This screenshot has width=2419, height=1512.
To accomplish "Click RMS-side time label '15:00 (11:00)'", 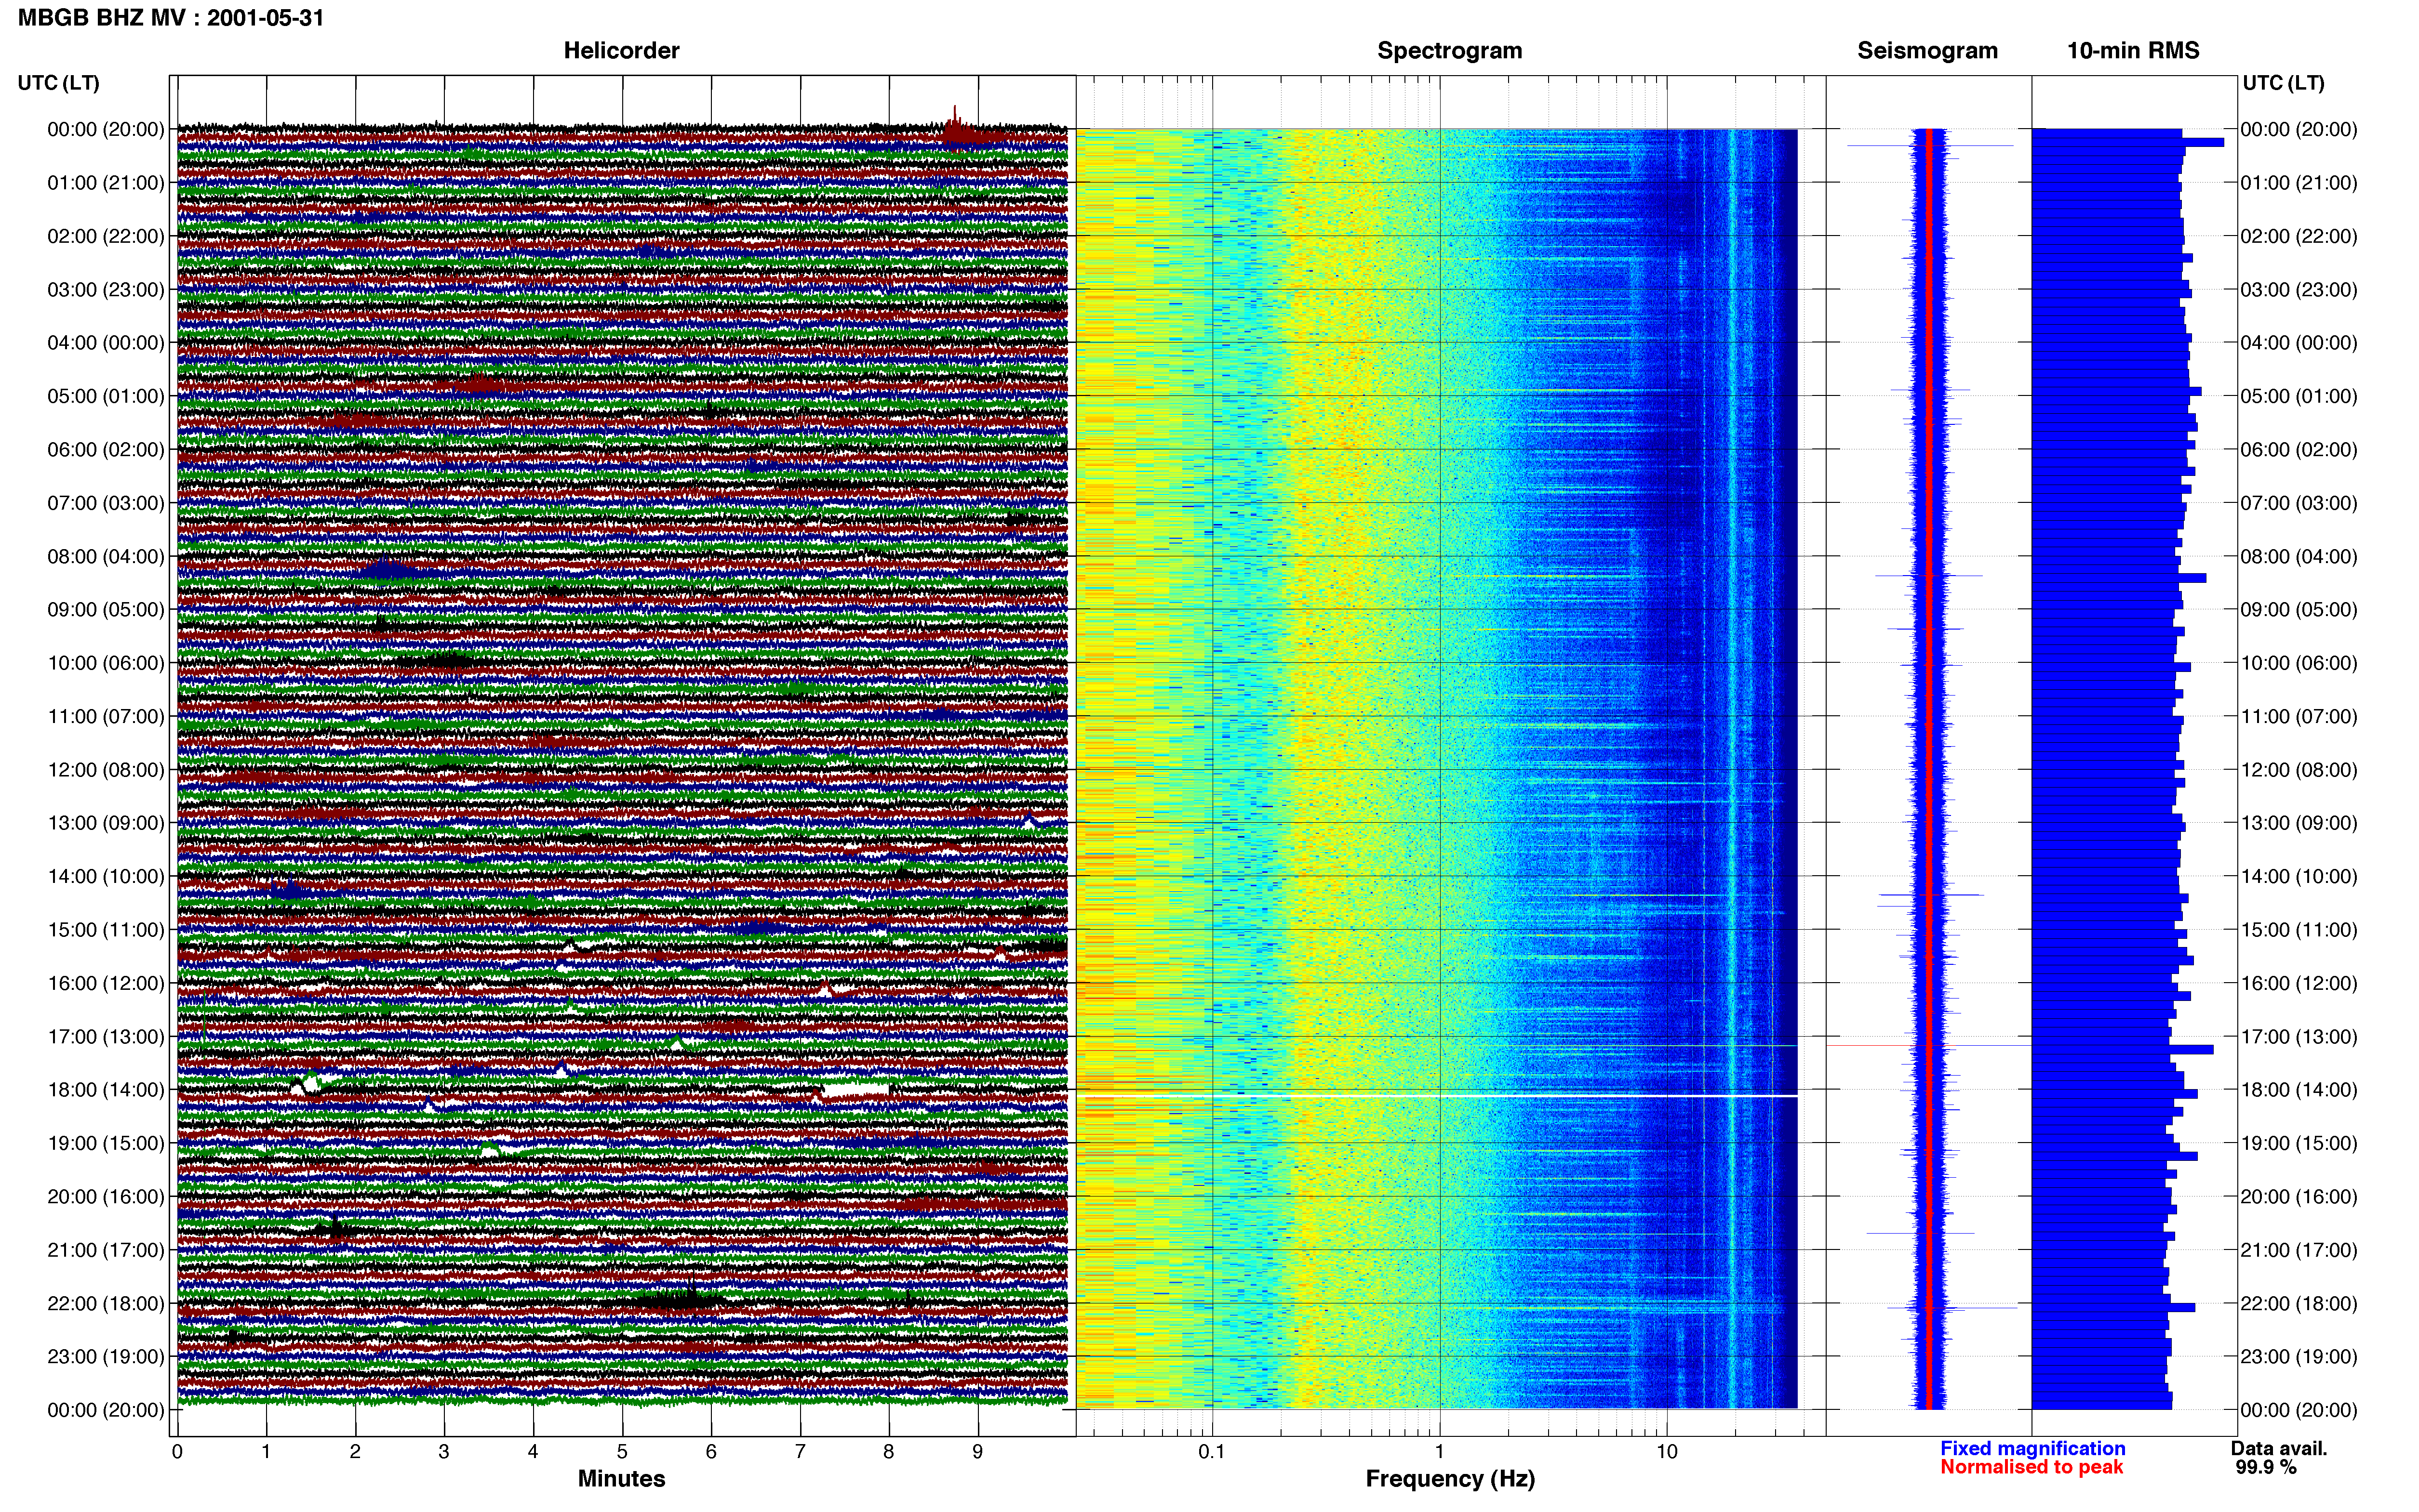I will pos(2299,930).
